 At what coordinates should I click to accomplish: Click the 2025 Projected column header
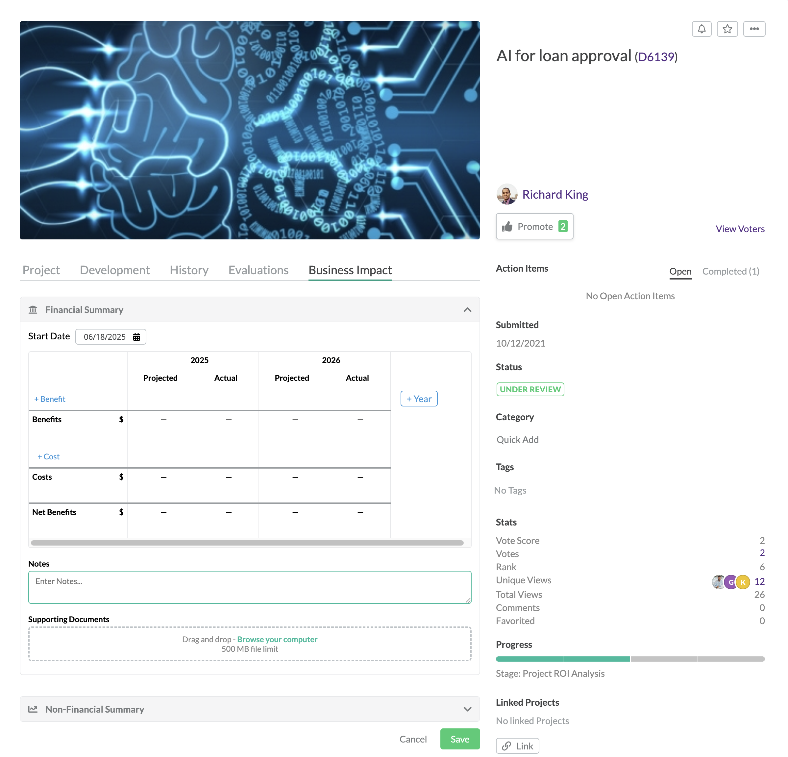[160, 378]
